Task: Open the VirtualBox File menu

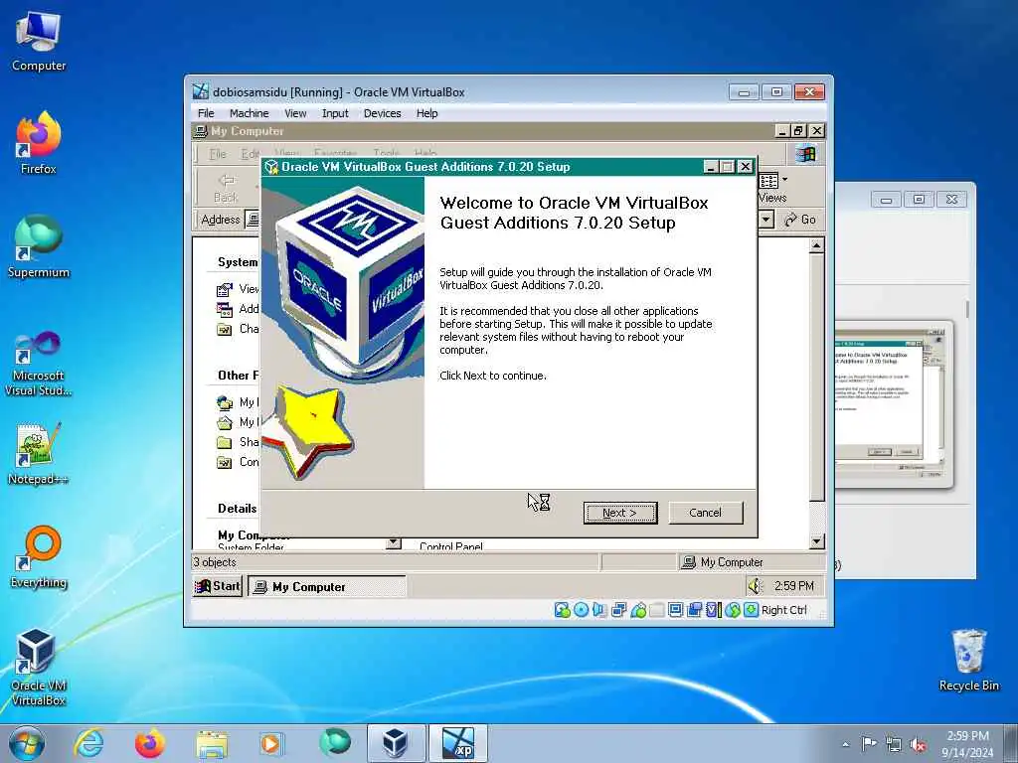Action: click(x=206, y=113)
